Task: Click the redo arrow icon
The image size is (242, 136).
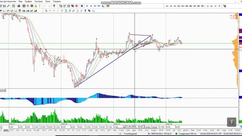Action: 49,6
